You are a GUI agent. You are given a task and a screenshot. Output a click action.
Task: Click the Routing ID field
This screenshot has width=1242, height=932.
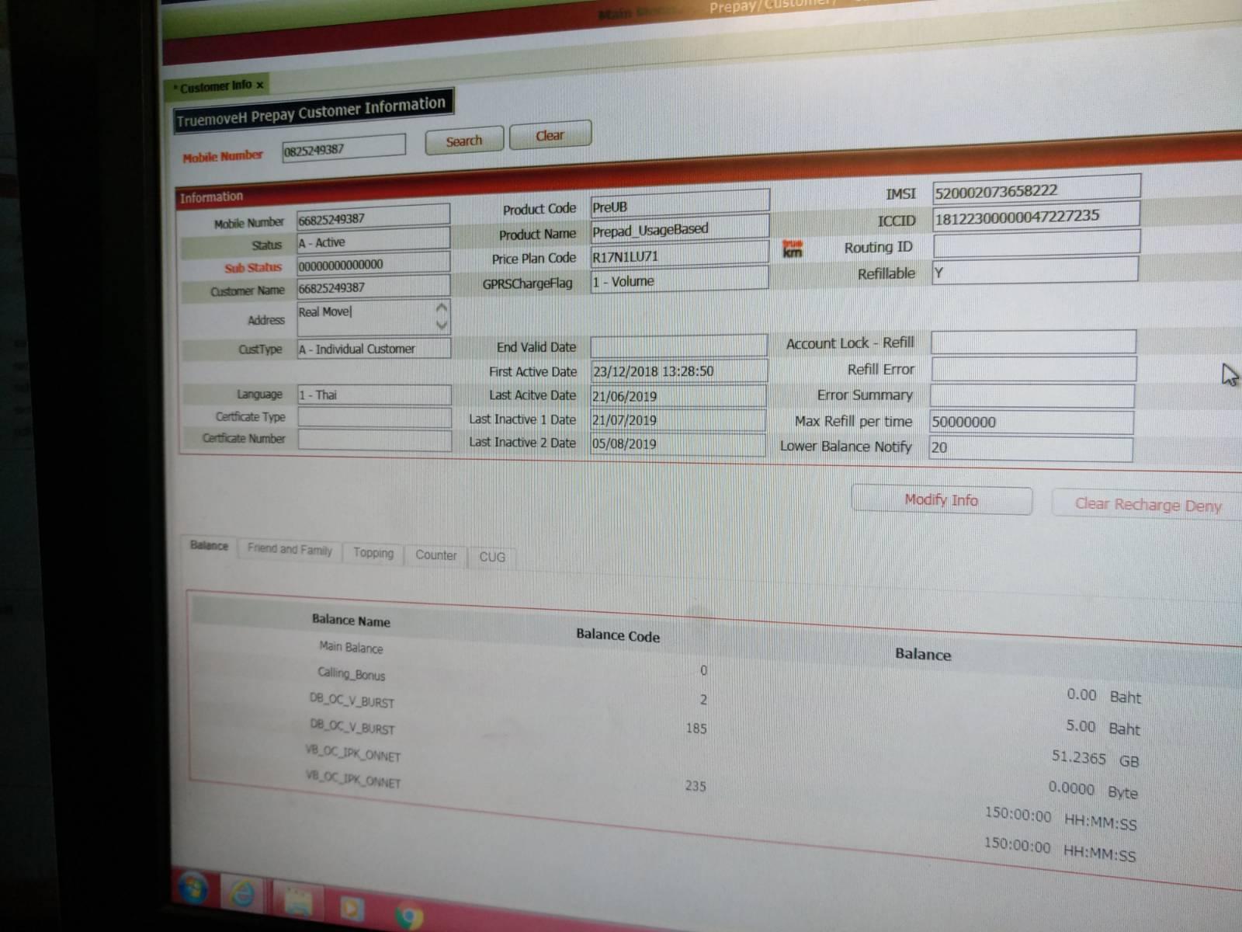coord(1036,244)
